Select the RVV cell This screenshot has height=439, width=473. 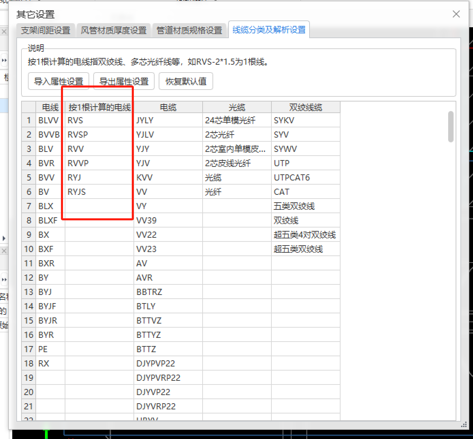(x=99, y=149)
